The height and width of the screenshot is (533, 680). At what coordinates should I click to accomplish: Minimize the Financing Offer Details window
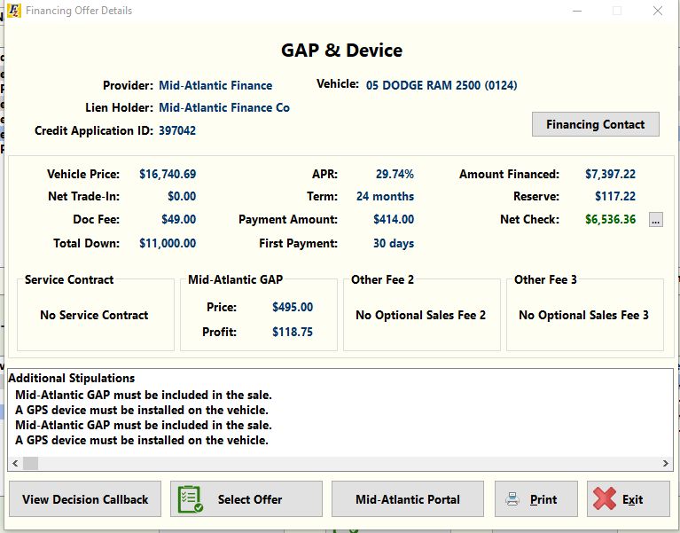[577, 11]
